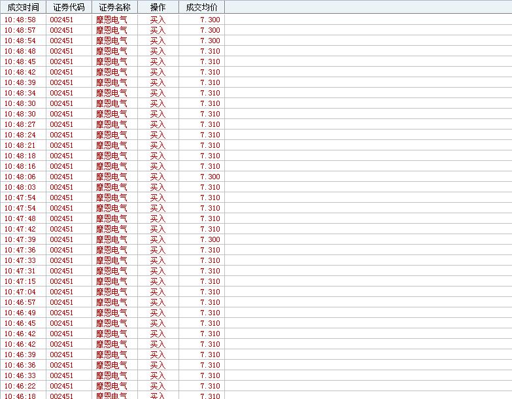Click 买入 in the 10:46:45 row
Viewport: 512px width, 399px height.
pos(158,323)
